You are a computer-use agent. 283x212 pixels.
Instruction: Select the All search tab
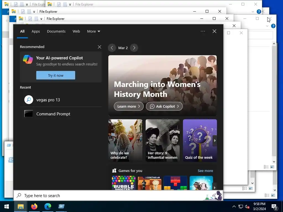coord(22,31)
